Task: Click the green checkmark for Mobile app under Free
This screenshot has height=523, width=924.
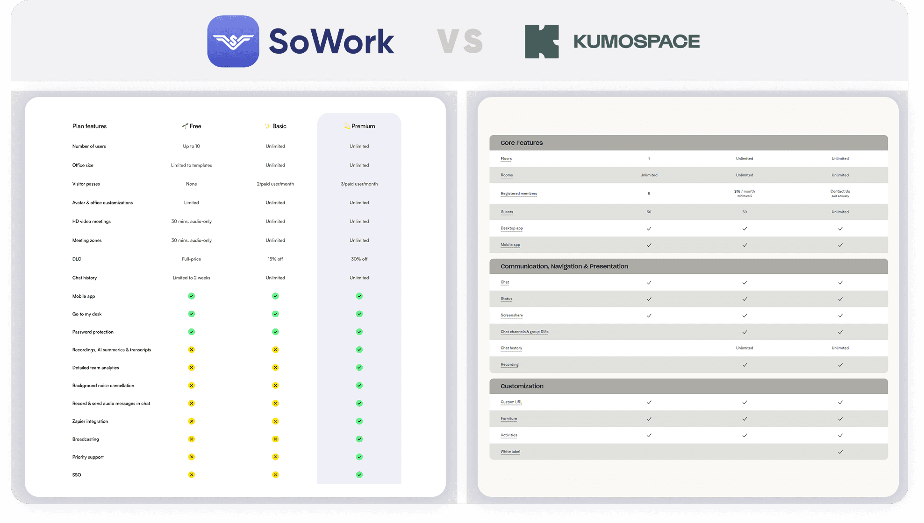Action: click(191, 296)
